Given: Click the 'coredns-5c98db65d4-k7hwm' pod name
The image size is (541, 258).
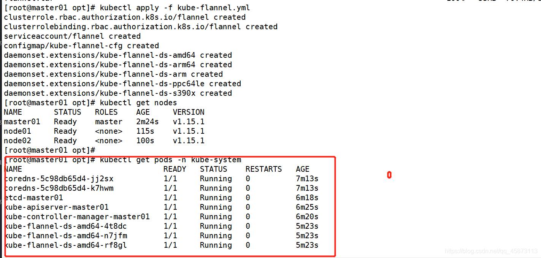Looking at the screenshot, I should (59, 188).
